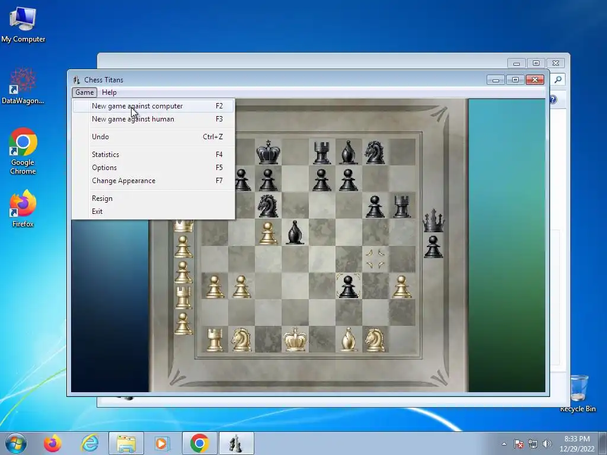This screenshot has width=607, height=455.
Task: Click the captured white rook beside the board
Action: [184, 298]
